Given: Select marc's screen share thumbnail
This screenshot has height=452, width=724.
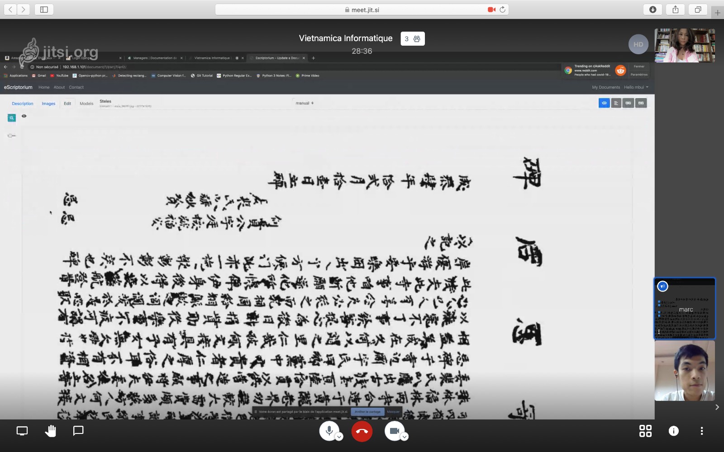Looking at the screenshot, I should 685,309.
